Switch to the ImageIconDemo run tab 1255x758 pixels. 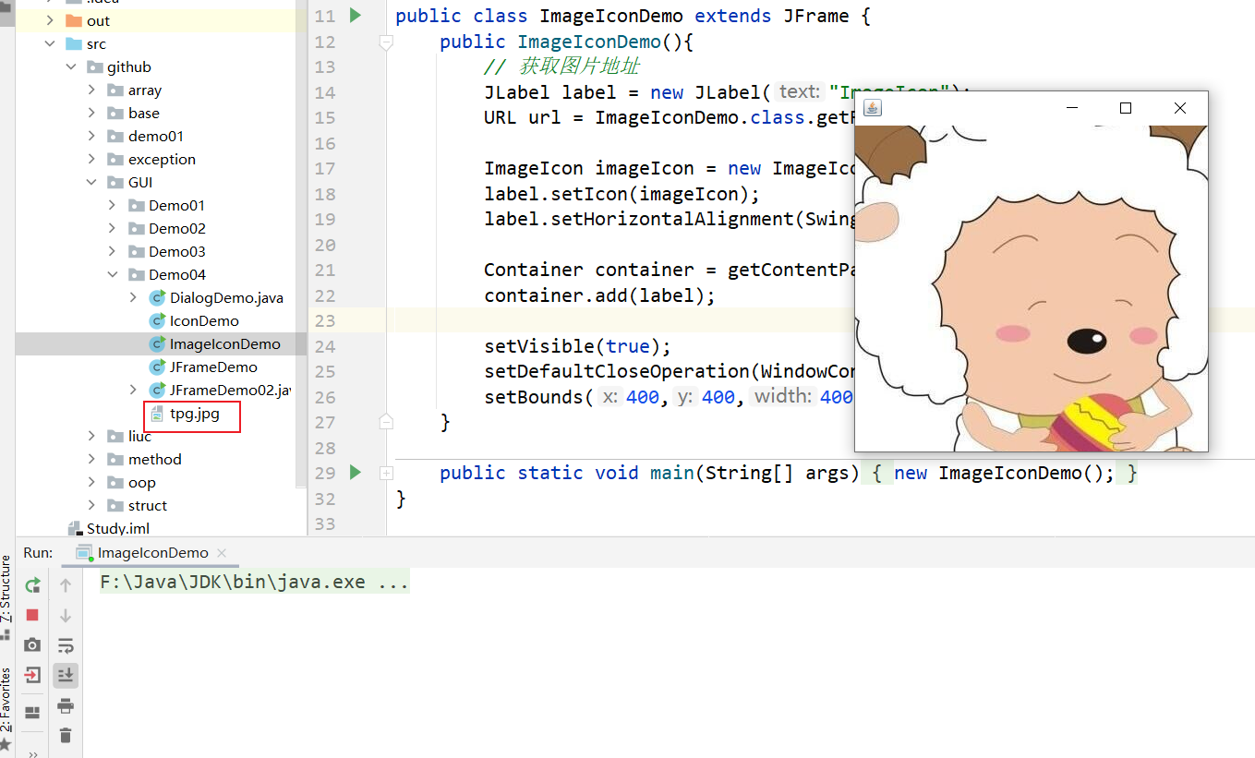[x=152, y=553]
